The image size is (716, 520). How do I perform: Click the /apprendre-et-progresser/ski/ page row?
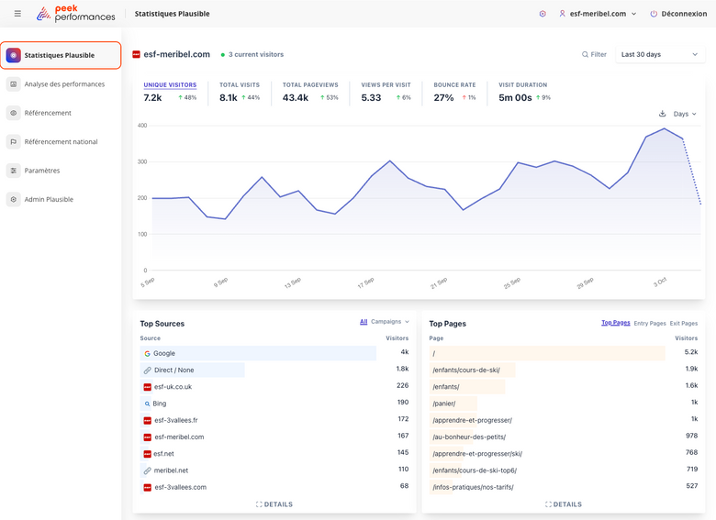pos(564,453)
